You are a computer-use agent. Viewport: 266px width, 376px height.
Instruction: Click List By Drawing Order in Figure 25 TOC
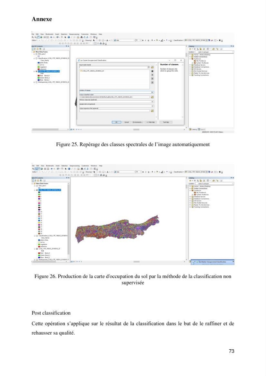click(33, 49)
